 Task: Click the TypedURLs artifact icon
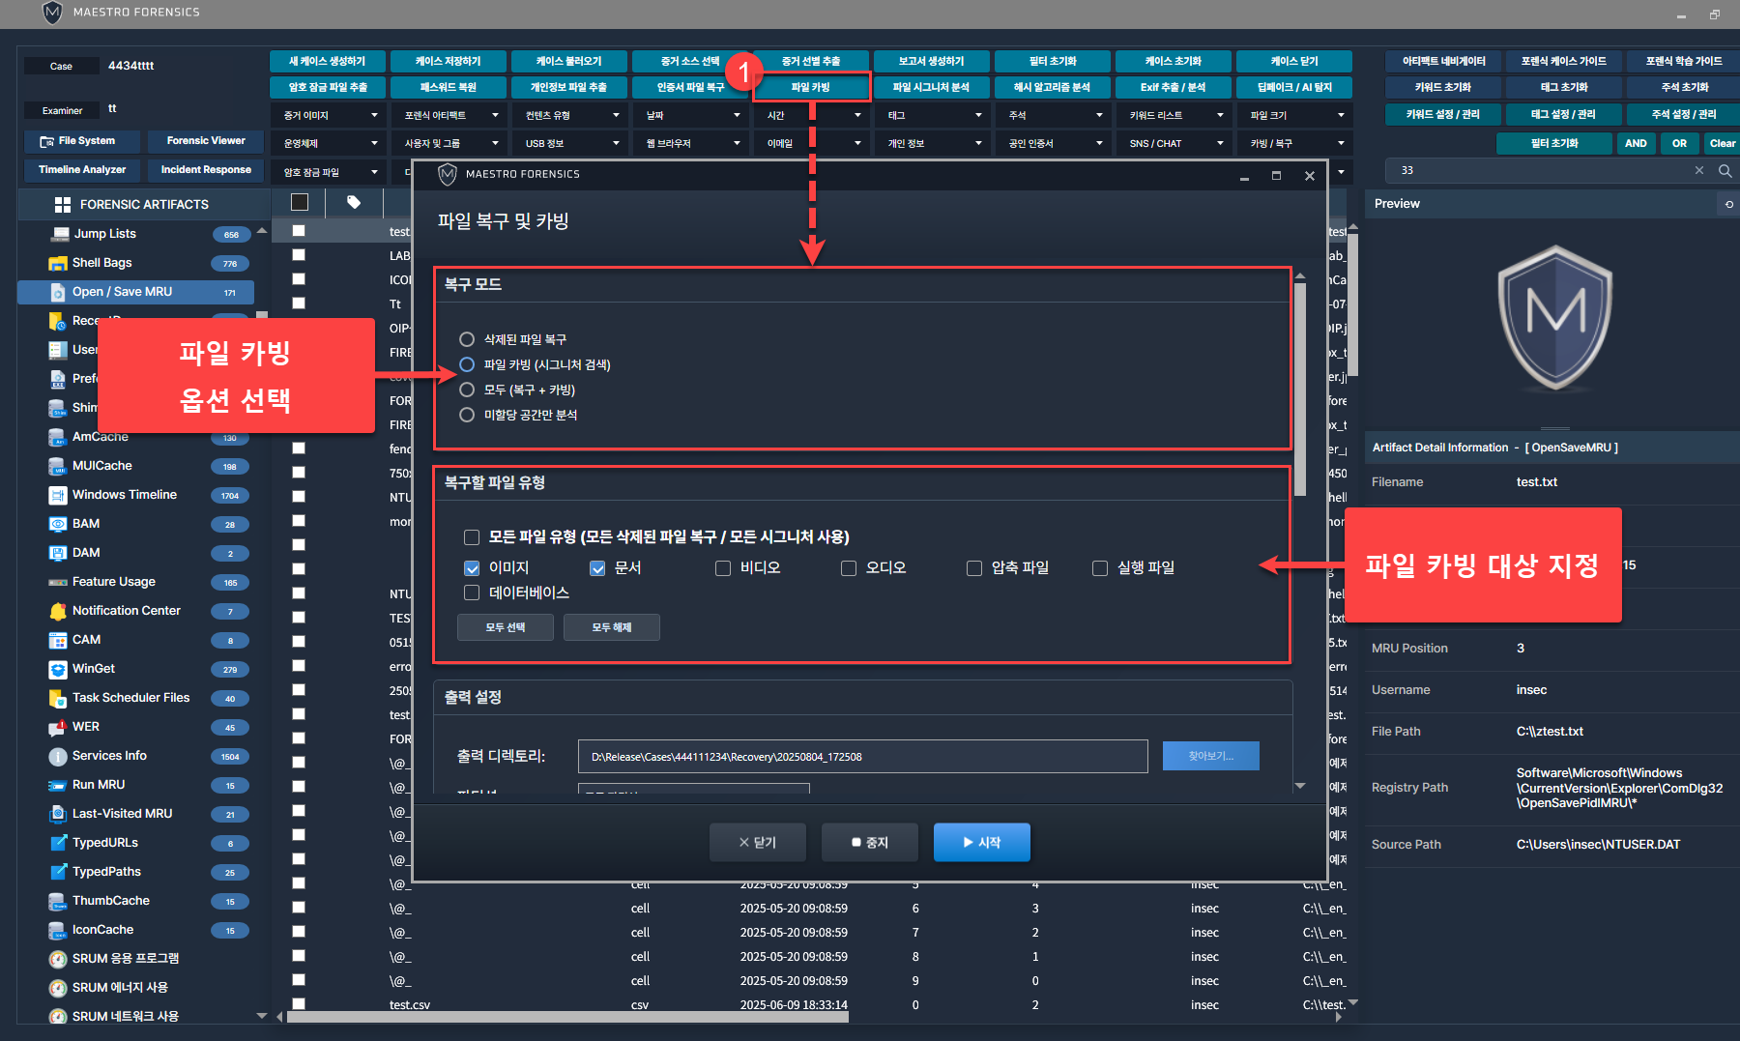pyautogui.click(x=57, y=843)
